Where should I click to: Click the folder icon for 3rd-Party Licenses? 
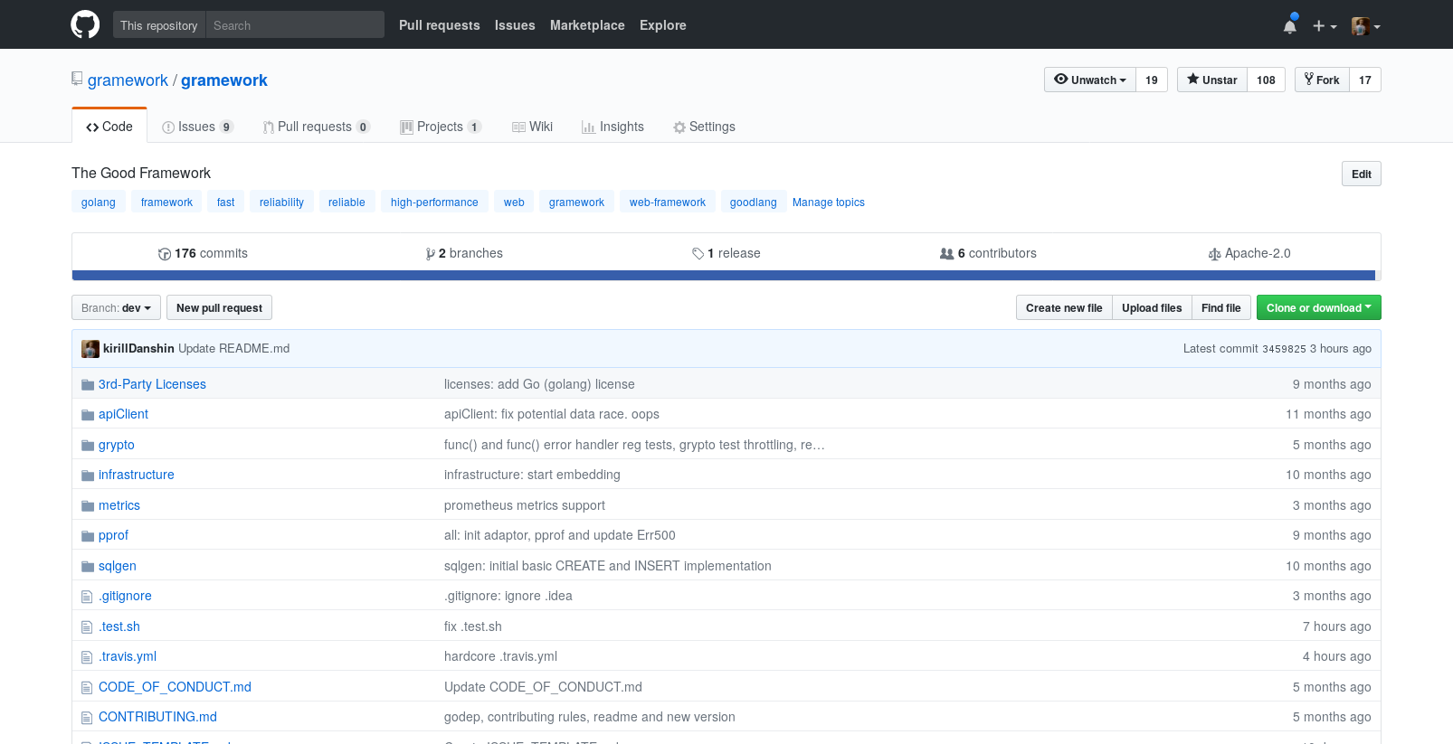tap(88, 385)
